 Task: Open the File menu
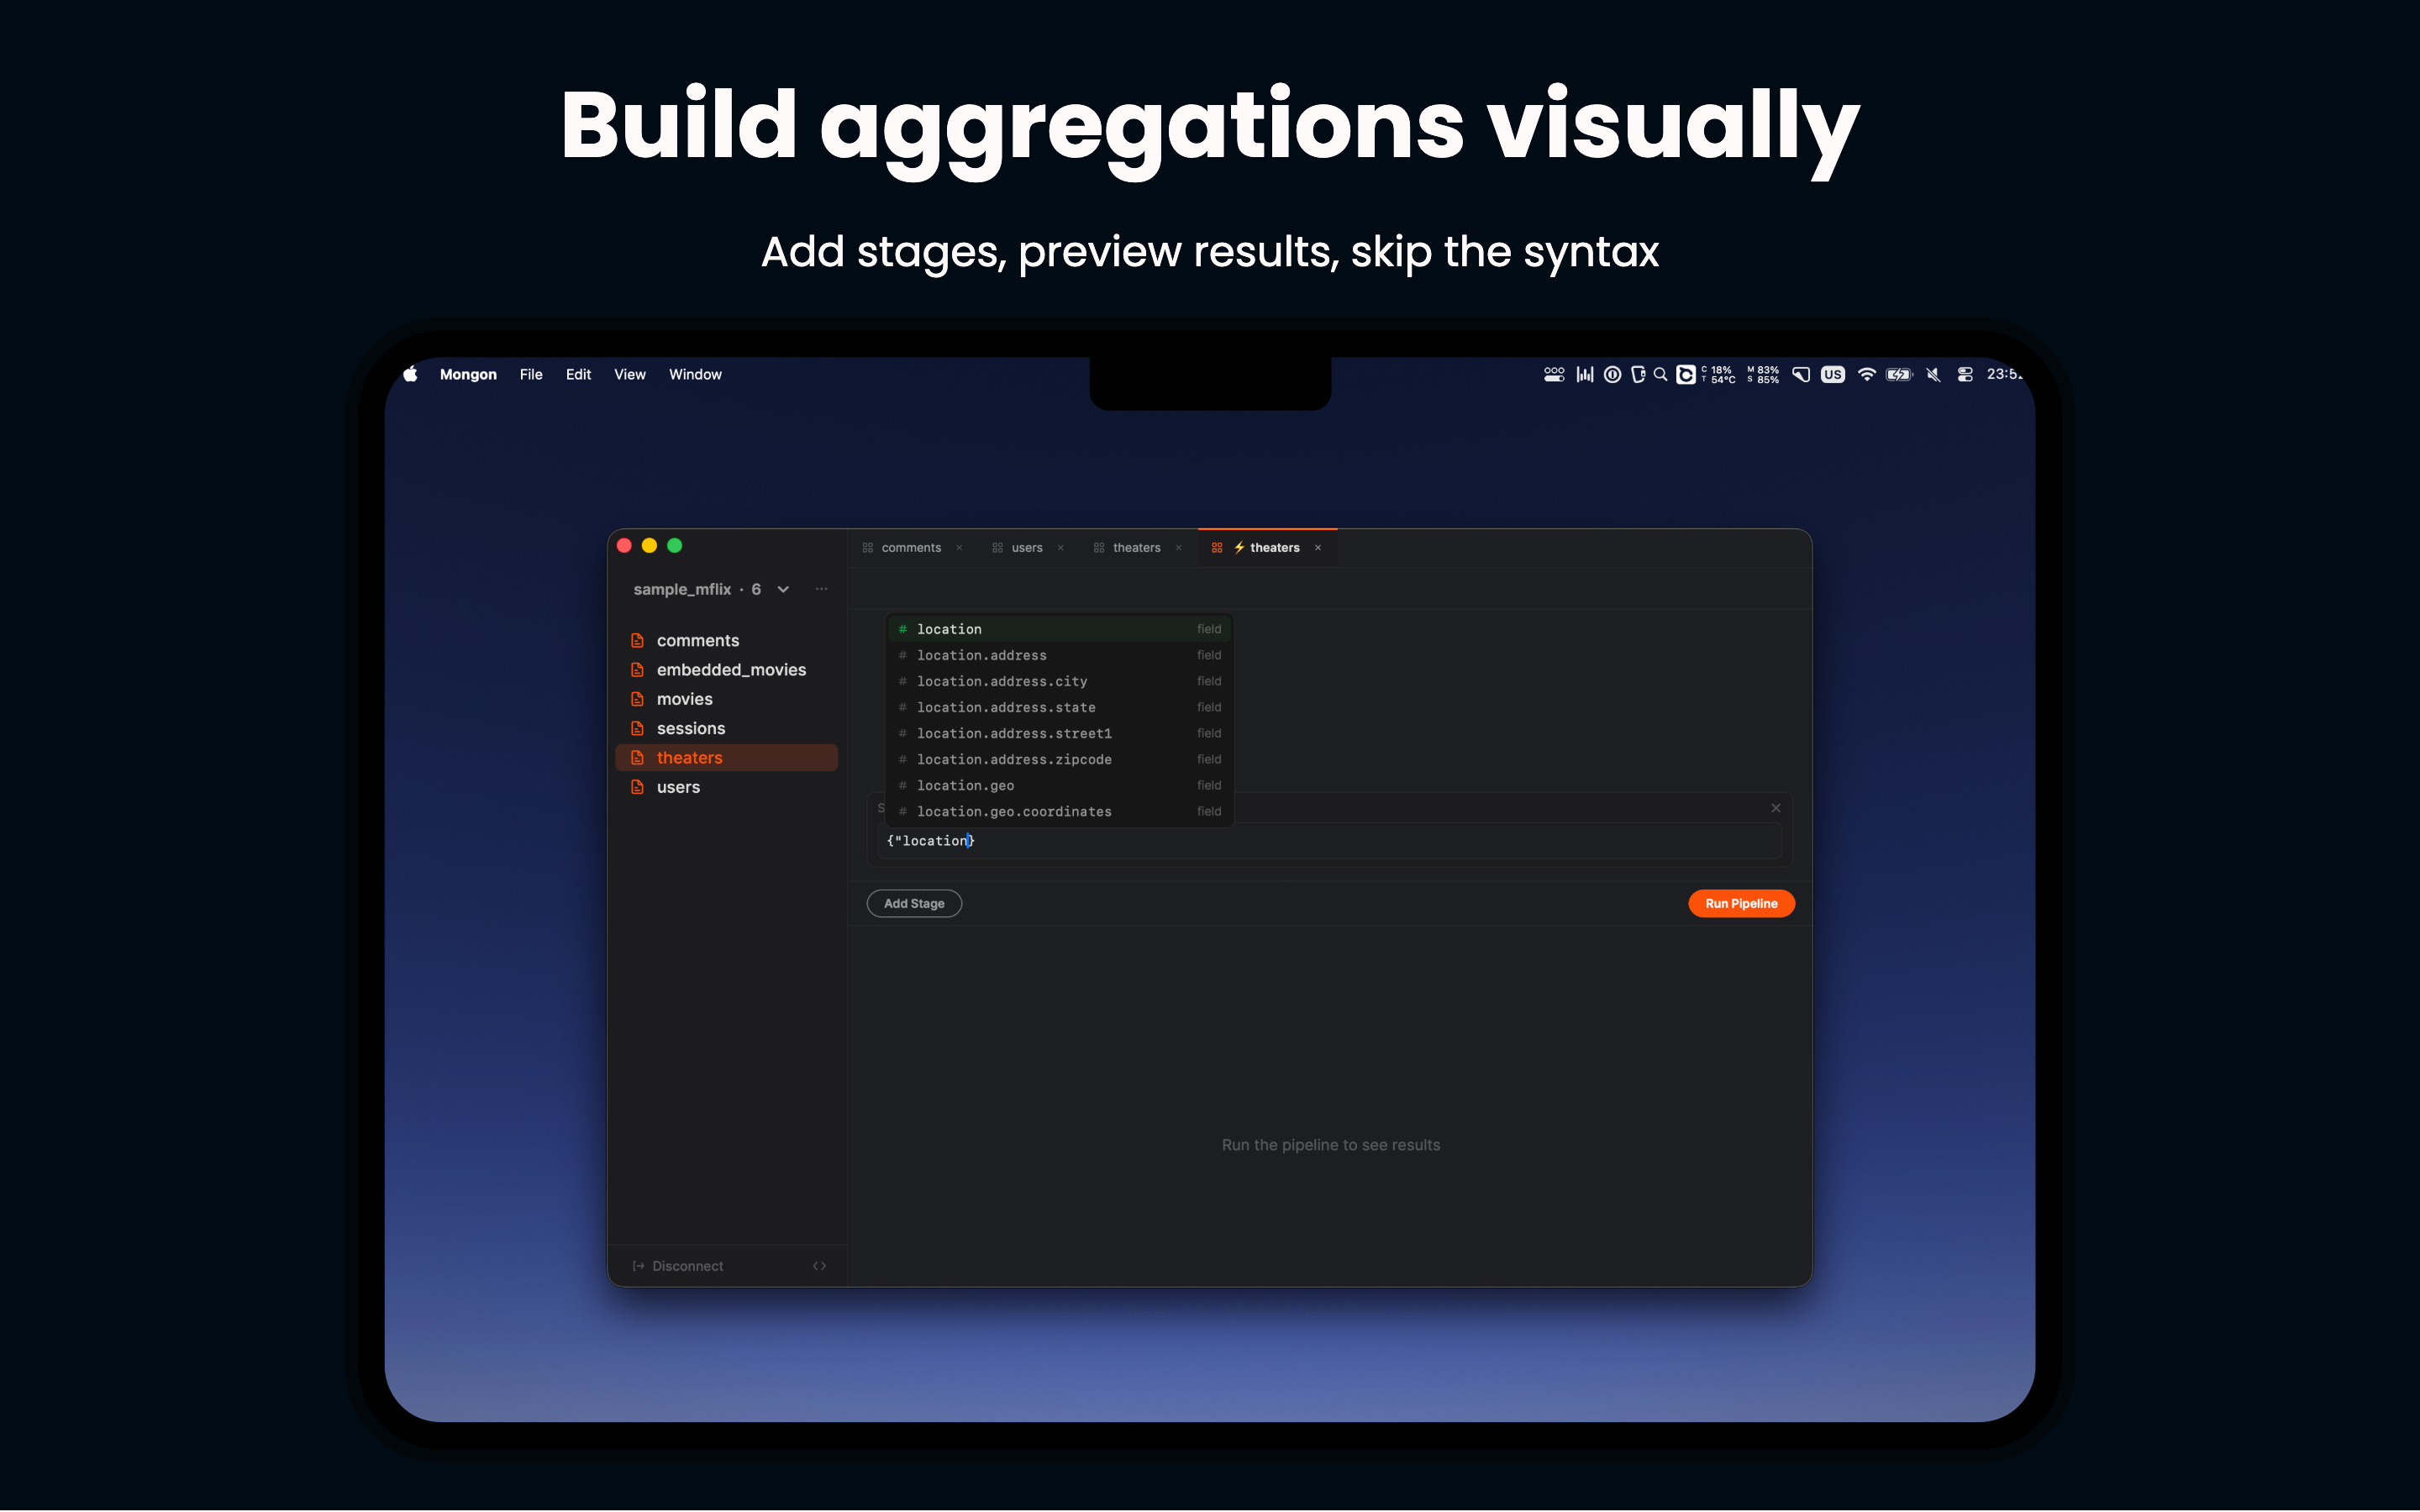coord(531,374)
